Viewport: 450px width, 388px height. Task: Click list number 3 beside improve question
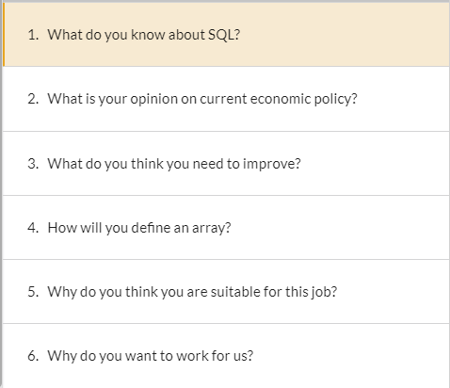(33, 164)
